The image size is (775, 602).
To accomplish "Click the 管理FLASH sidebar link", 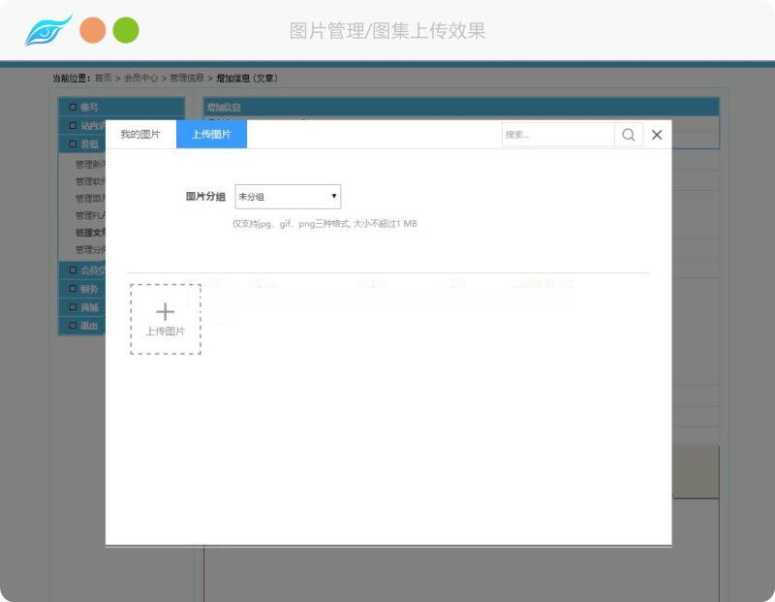I will point(90,215).
